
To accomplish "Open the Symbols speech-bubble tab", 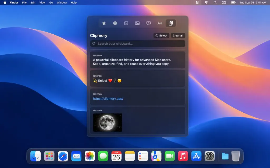I will pos(148,23).
